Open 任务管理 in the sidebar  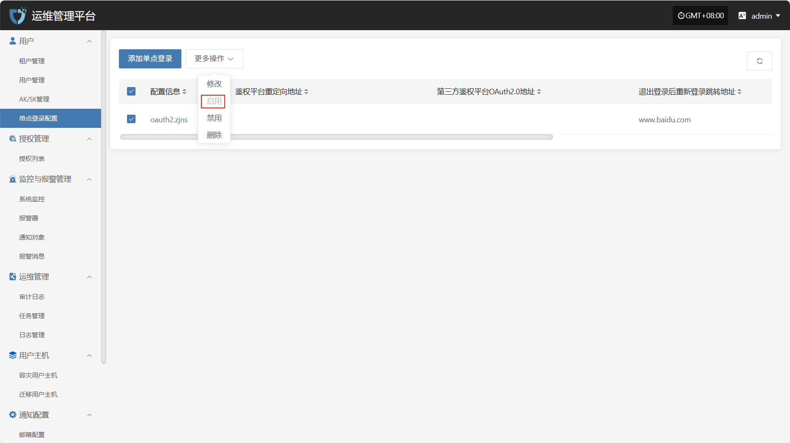pyautogui.click(x=32, y=316)
